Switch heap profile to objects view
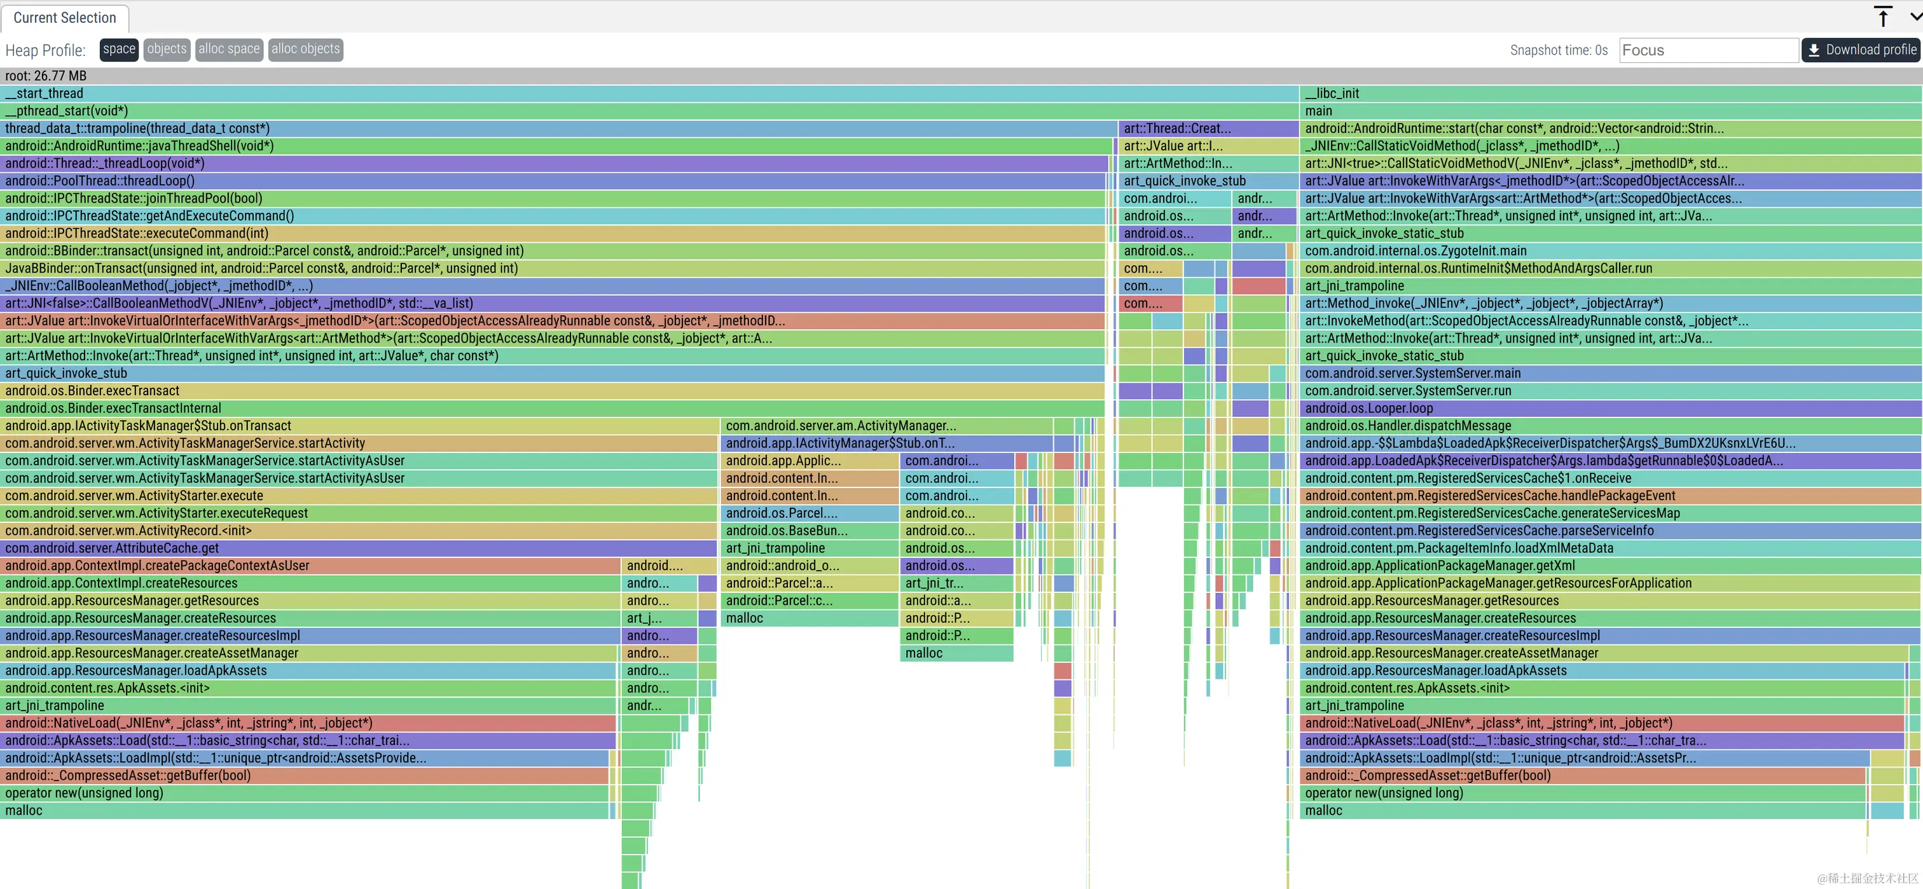The image size is (1923, 889). pyautogui.click(x=167, y=49)
